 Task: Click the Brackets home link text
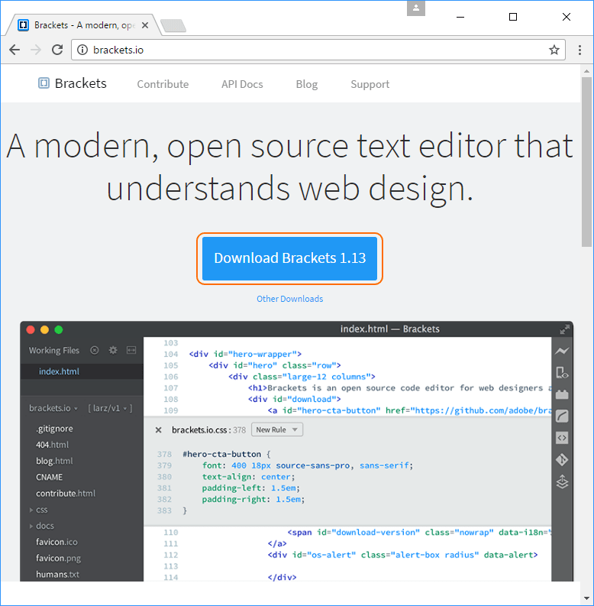tap(81, 83)
